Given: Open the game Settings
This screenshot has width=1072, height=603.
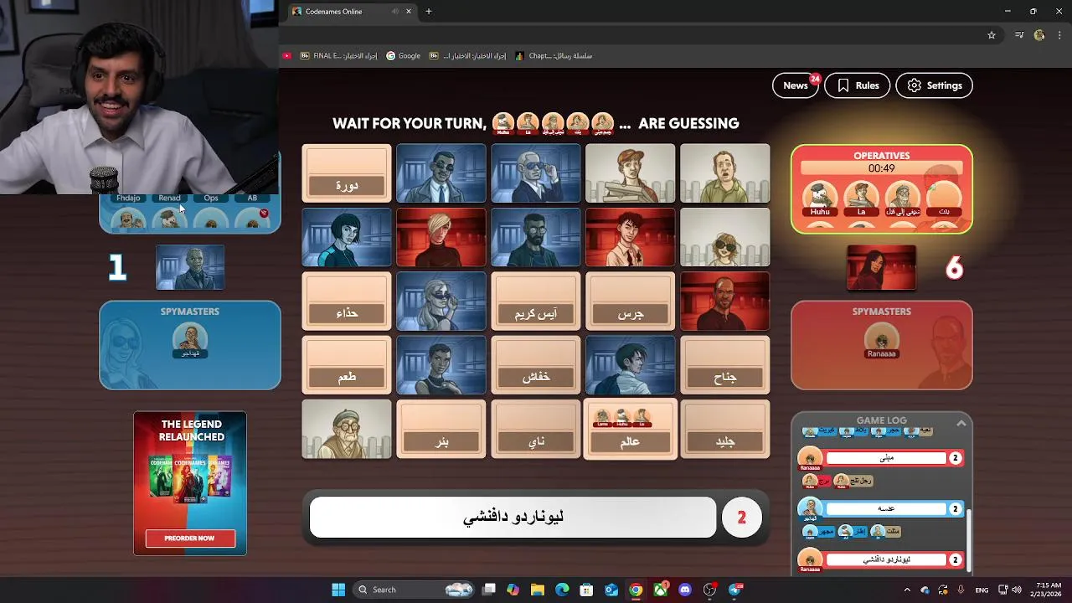Looking at the screenshot, I should (934, 85).
